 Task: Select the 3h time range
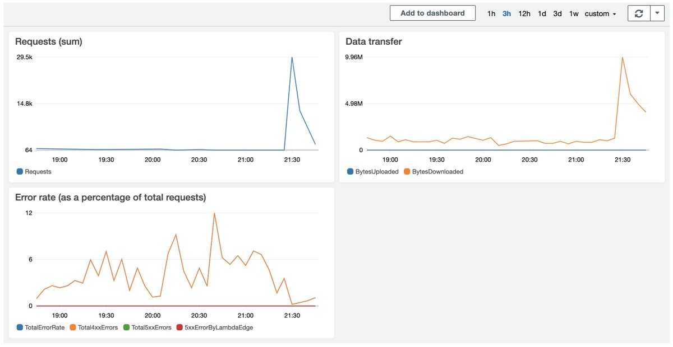tap(506, 13)
